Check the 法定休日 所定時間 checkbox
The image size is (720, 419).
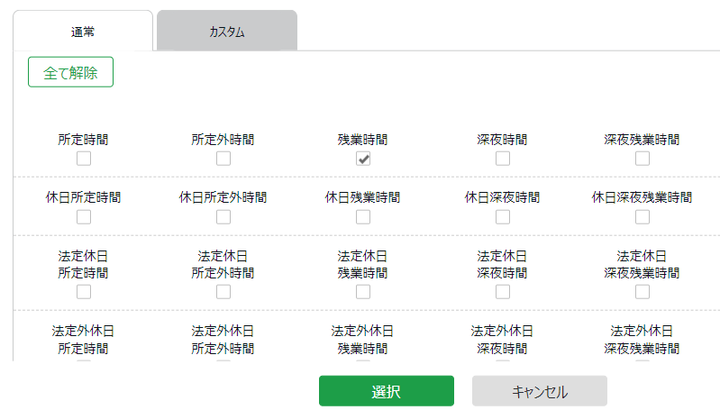84,292
